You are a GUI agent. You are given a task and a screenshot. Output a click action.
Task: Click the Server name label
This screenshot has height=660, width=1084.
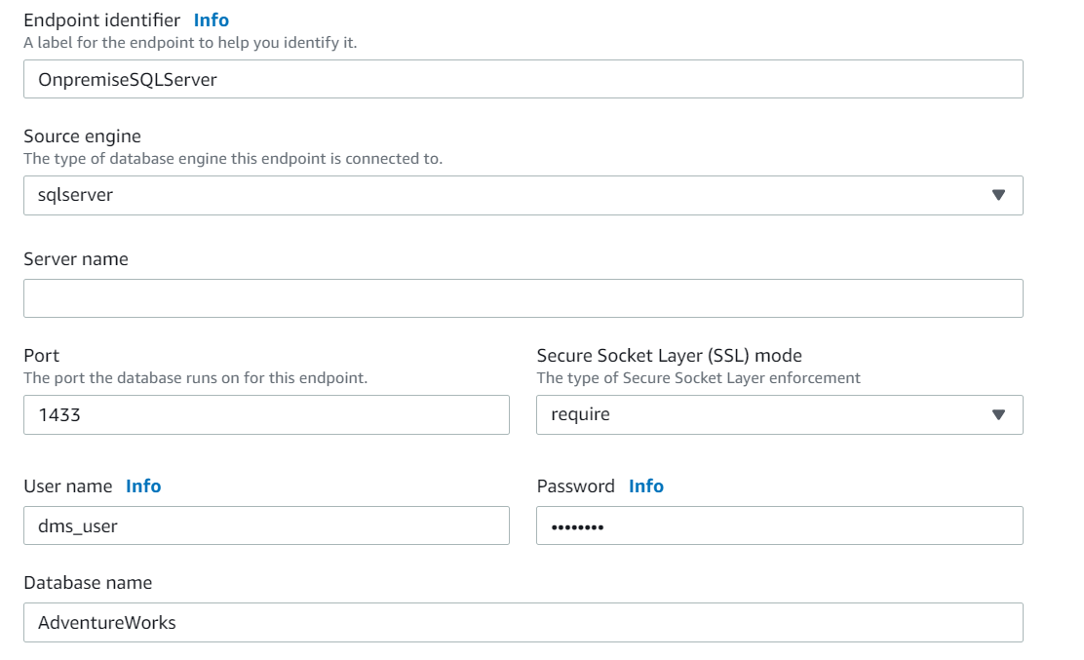[x=75, y=258]
